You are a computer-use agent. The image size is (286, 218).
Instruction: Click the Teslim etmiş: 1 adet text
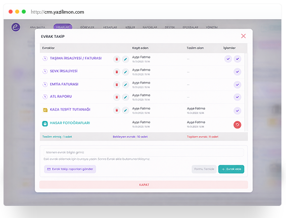(x=57, y=137)
